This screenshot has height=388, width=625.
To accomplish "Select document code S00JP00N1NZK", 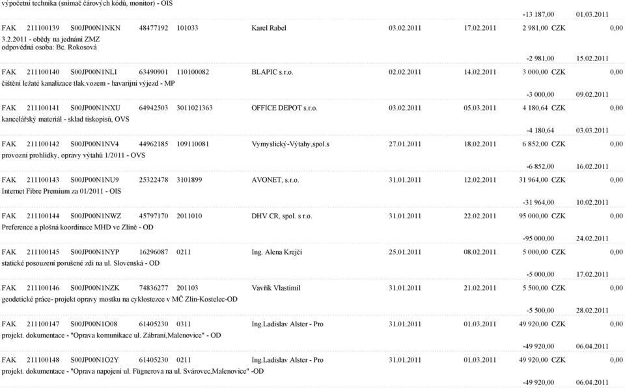I will point(95,288).
